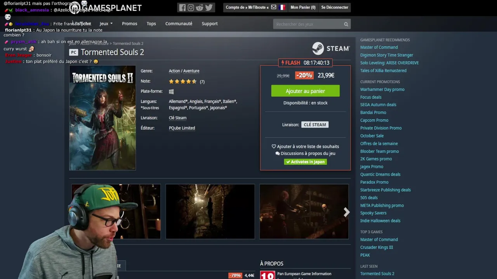497x279 pixels.
Task: Open the Tops menu
Action: pos(151,24)
